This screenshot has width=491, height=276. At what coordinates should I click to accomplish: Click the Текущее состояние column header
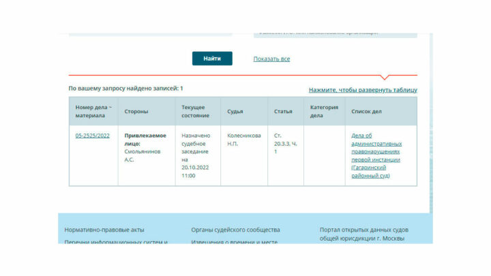pos(198,111)
